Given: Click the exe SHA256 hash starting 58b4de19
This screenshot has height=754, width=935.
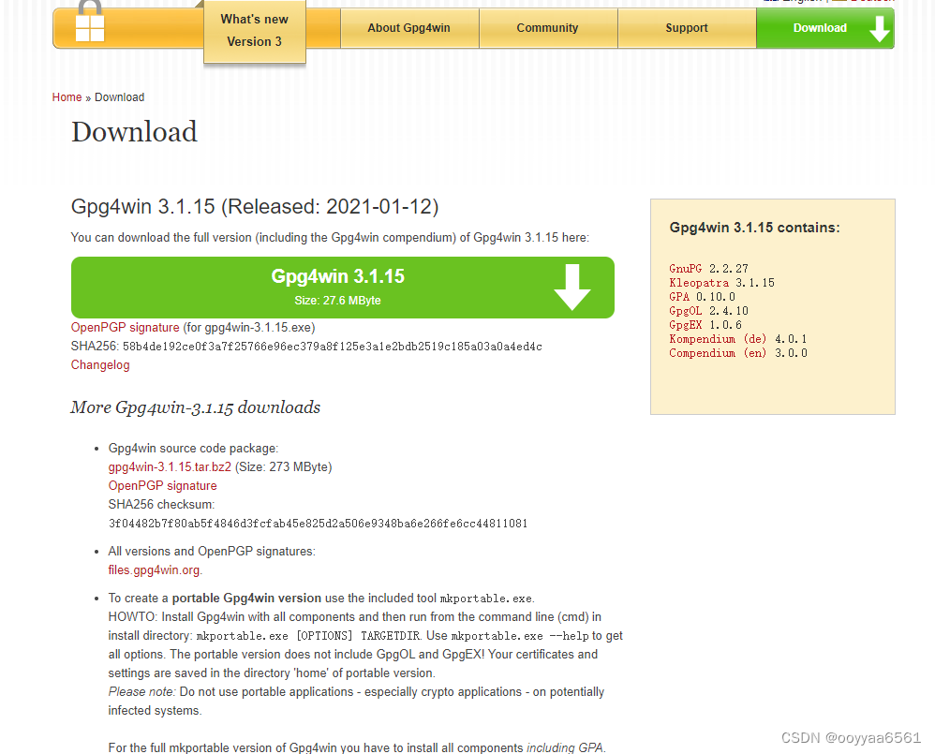Looking at the screenshot, I should pos(333,347).
